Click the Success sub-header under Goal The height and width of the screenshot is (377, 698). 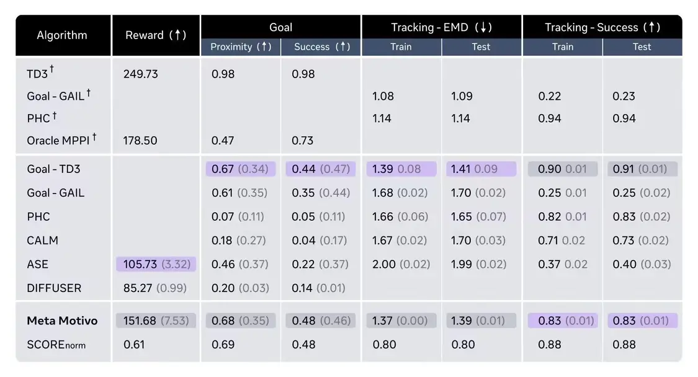[321, 47]
